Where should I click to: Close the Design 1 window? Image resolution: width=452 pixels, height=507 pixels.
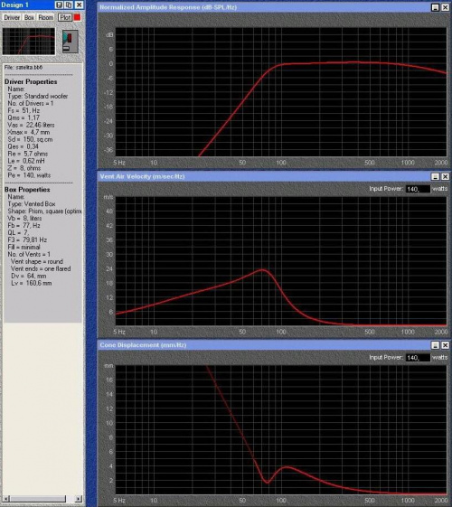point(79,5)
